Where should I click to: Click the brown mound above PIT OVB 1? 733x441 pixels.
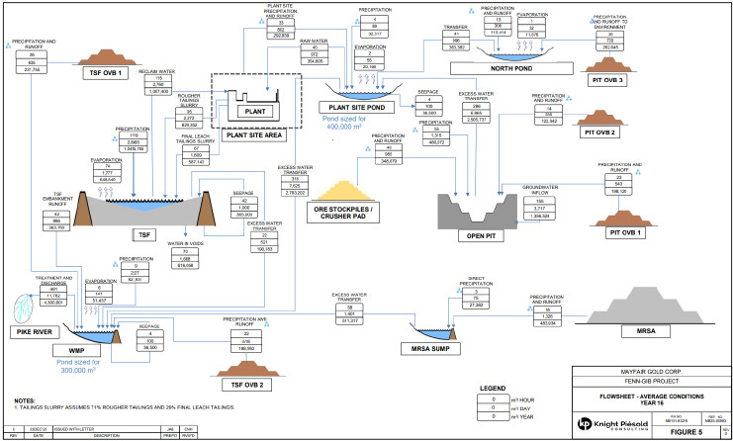(x=623, y=219)
